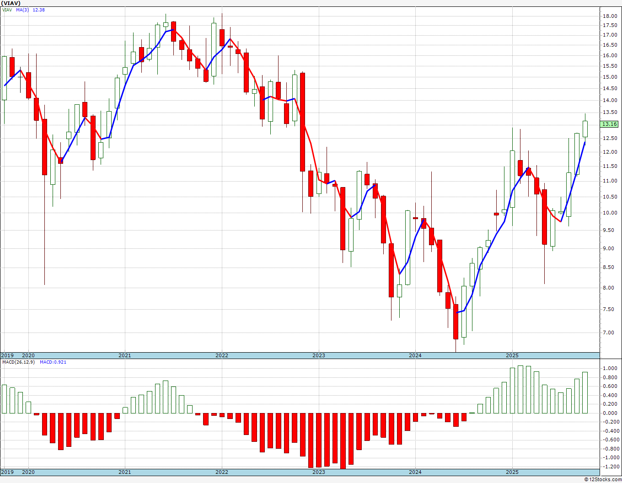The image size is (622, 483).
Task: Click 2024 on the price chart time axis
Action: [415, 355]
